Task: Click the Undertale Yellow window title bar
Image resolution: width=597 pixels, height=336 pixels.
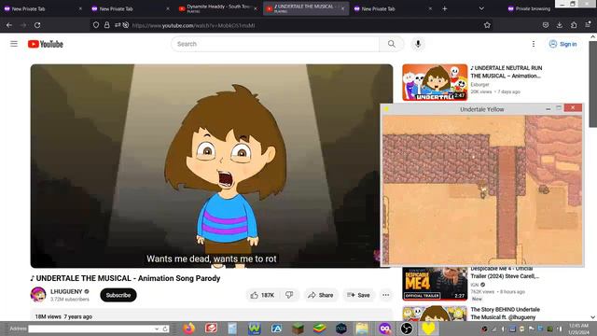Action: (x=482, y=109)
